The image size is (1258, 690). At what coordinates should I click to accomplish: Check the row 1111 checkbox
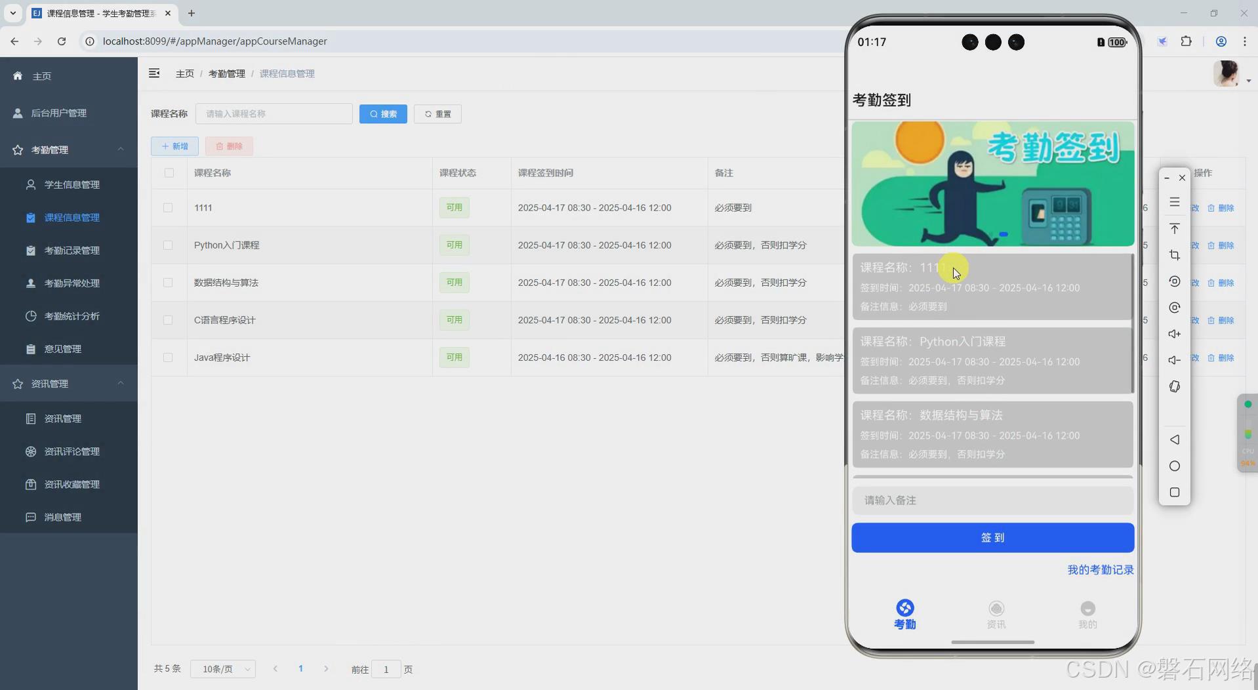[x=168, y=207]
